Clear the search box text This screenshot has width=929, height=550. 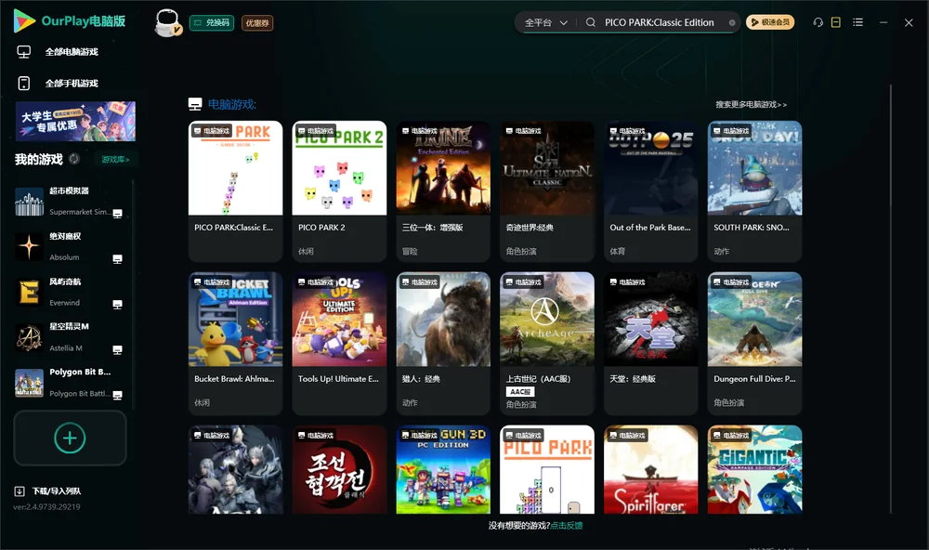click(732, 22)
